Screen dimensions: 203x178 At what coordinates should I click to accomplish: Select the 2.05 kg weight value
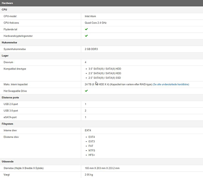click(89, 175)
